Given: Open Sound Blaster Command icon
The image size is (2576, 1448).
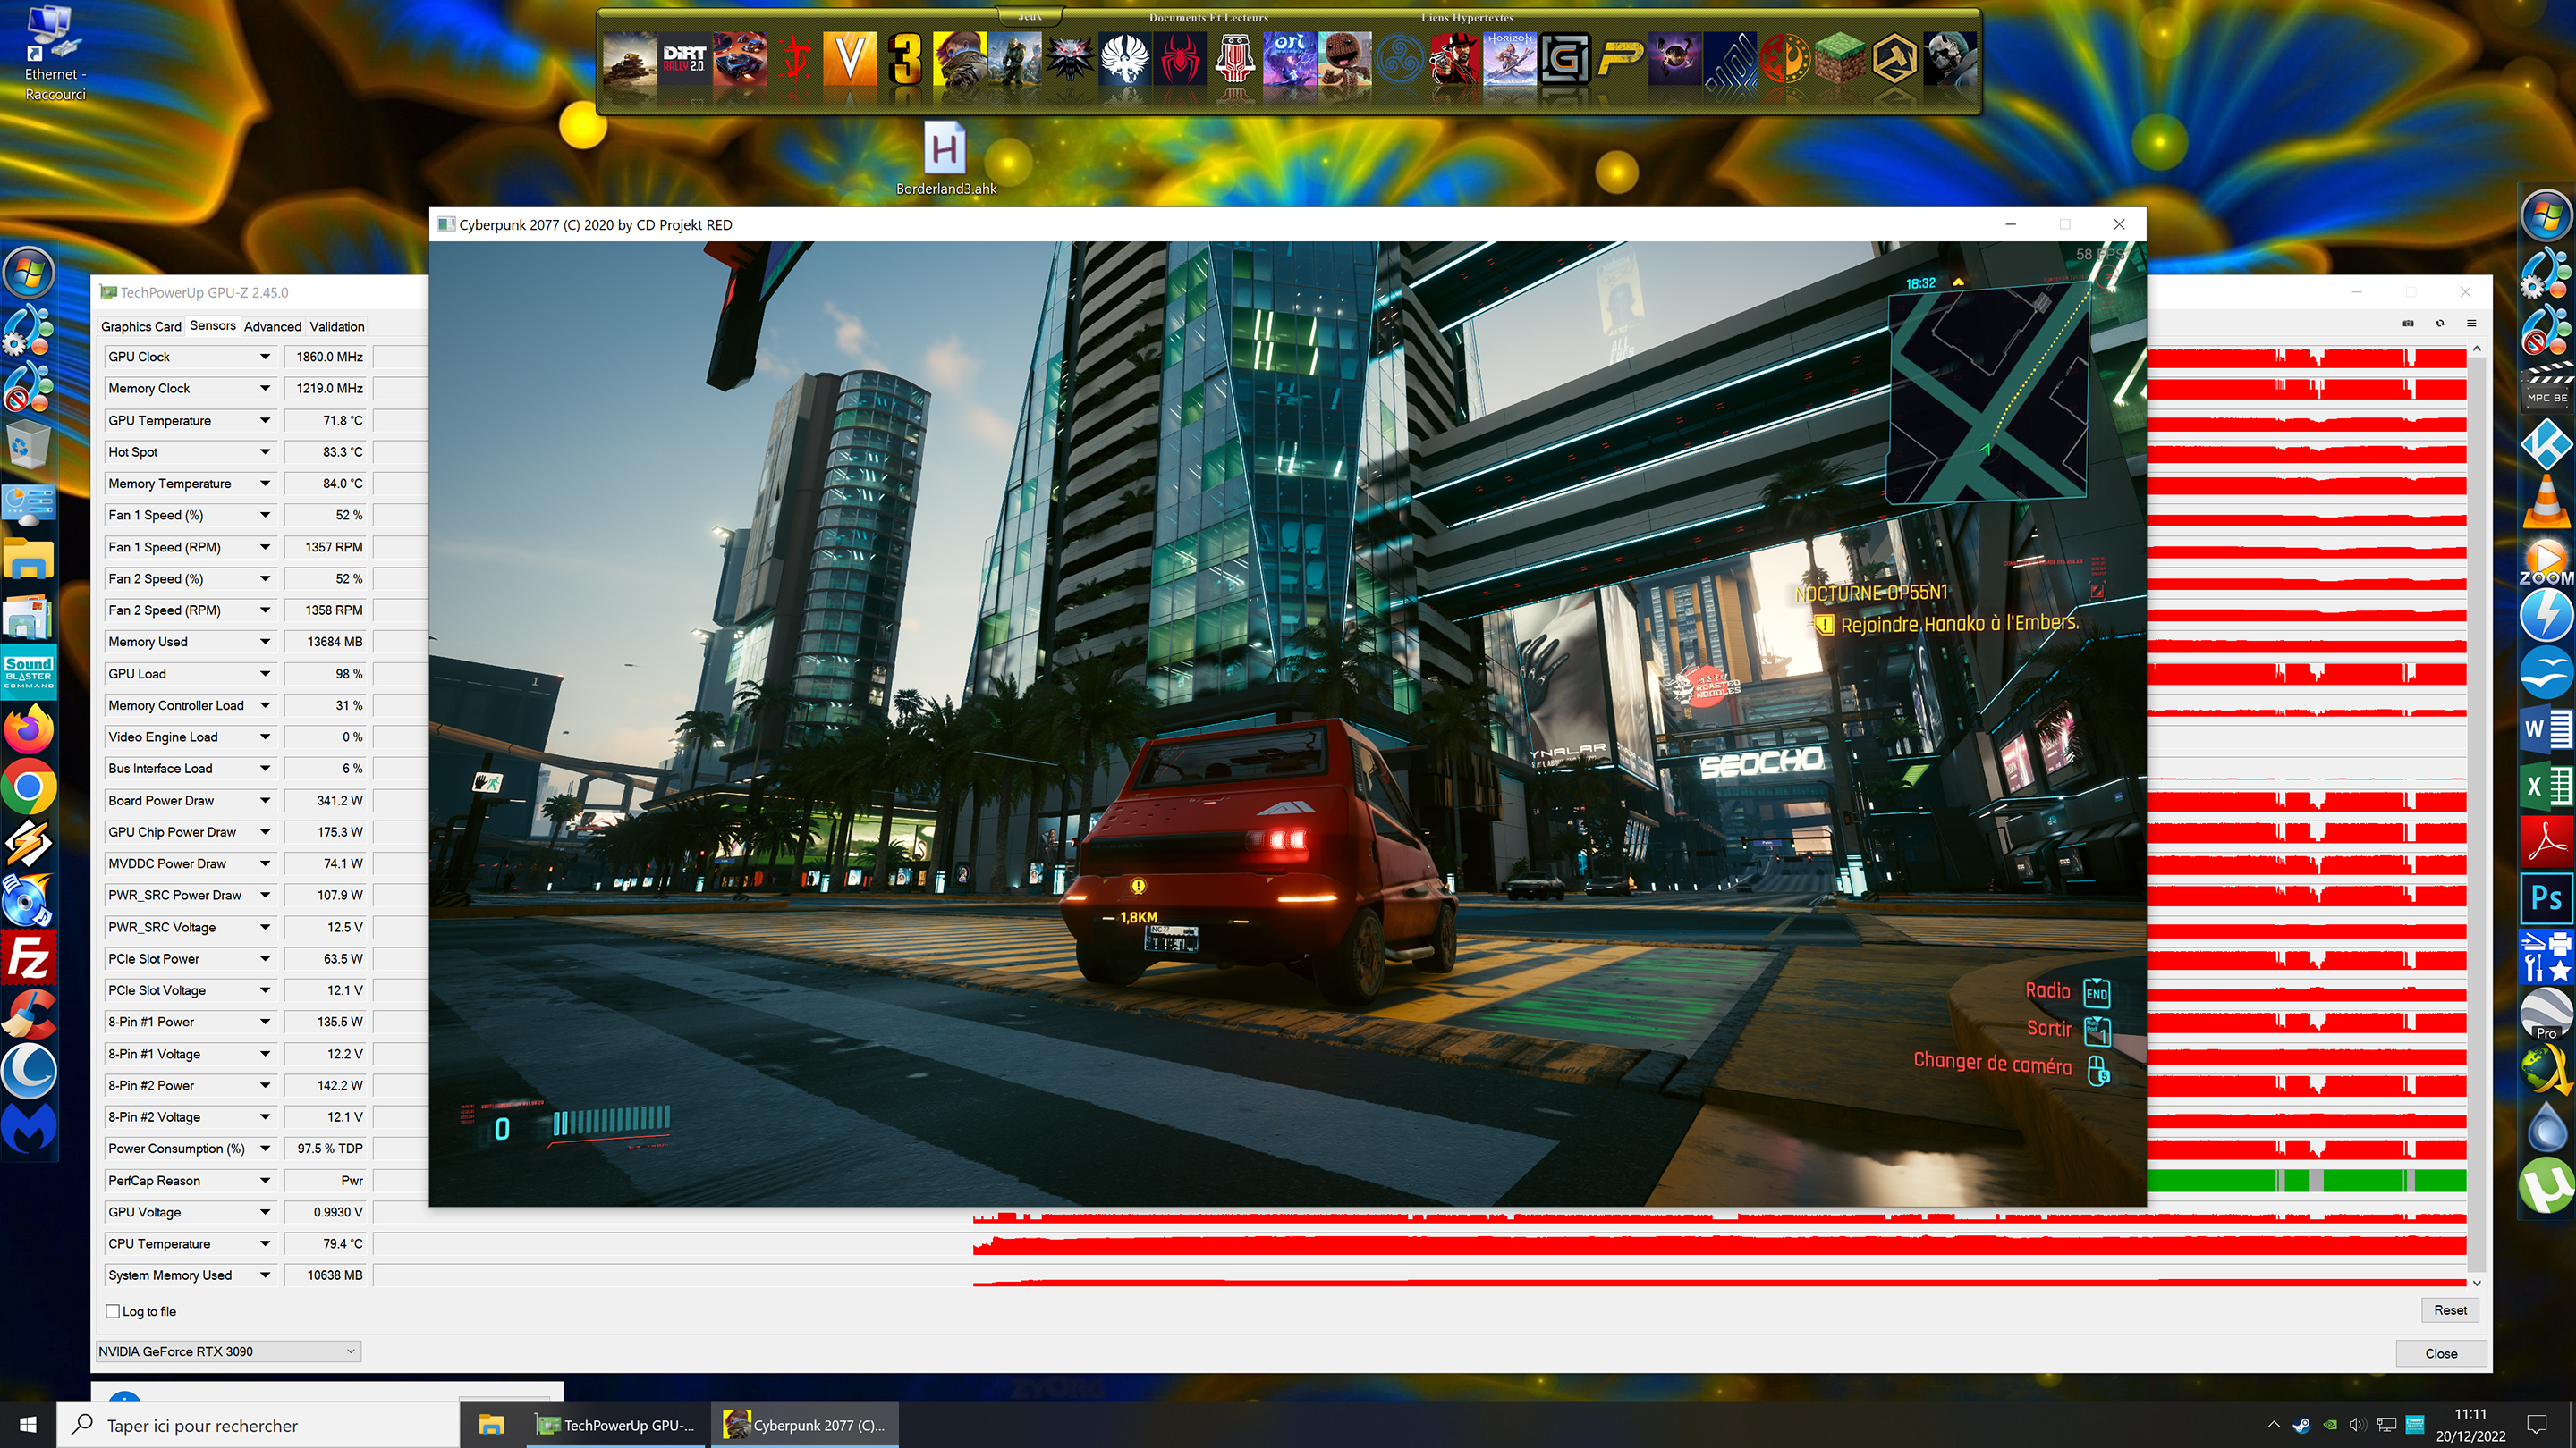Looking at the screenshot, I should (28, 670).
